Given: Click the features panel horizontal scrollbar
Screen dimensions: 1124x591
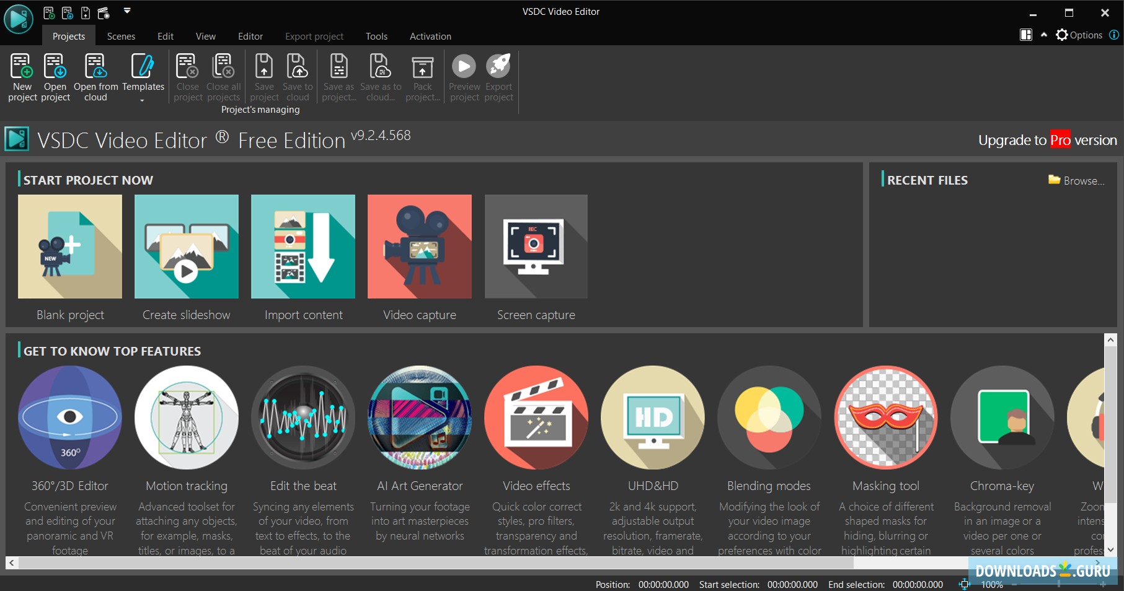Looking at the screenshot, I should coord(434,563).
